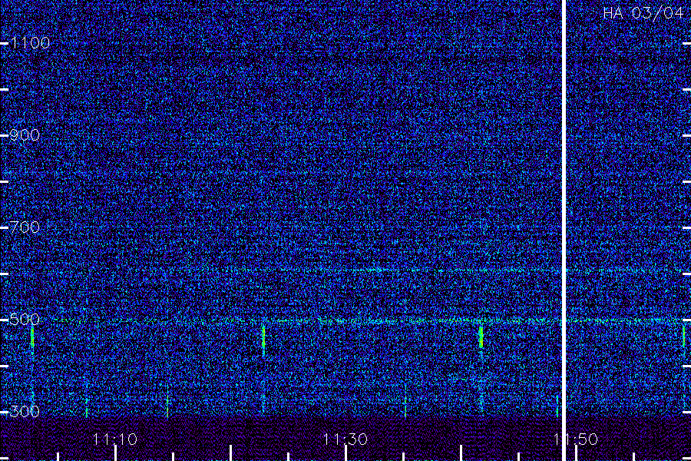Click the 300 frequency axis label
This screenshot has width=691, height=461.
25,412
